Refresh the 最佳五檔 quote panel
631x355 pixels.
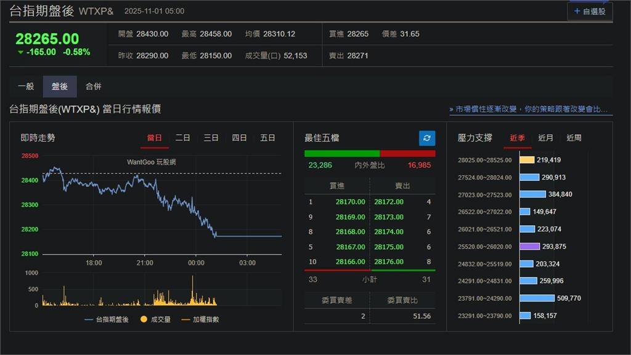pyautogui.click(x=426, y=138)
